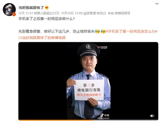Toggle video sound with speaker icon
163x124 pixels.
(x=152, y=116)
